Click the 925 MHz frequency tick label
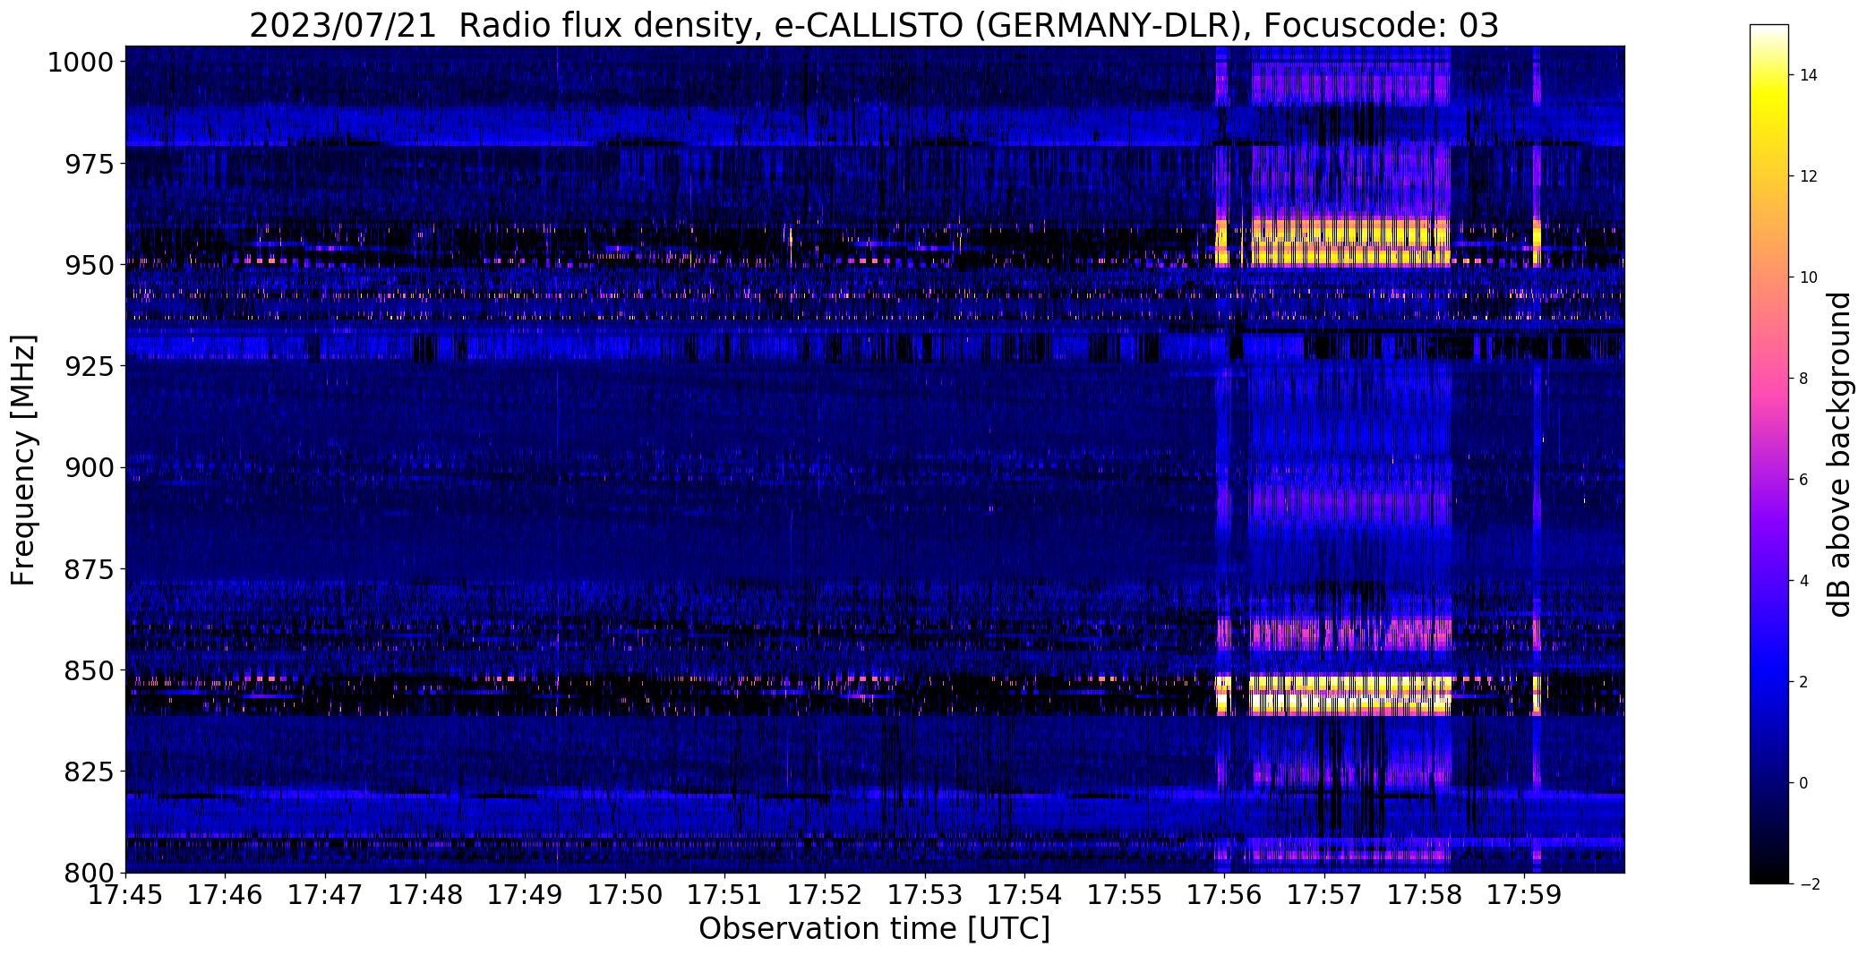This screenshot has width=1867, height=955. point(89,367)
